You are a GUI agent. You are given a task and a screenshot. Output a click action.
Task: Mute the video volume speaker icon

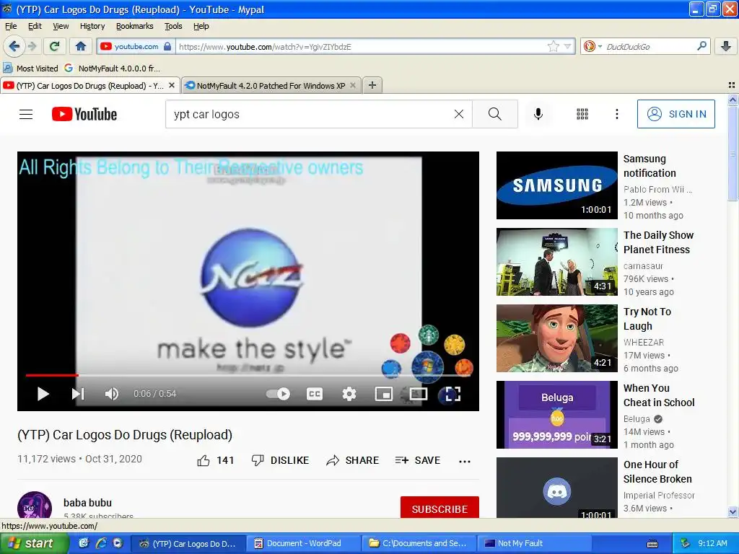pos(112,394)
